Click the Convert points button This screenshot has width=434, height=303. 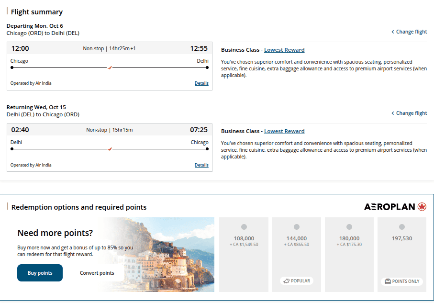[x=97, y=273]
